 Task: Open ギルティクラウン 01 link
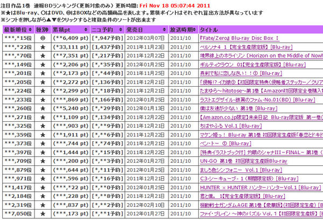(253, 65)
